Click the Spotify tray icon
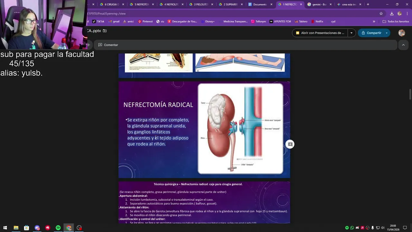412x232 pixels. 347,228
